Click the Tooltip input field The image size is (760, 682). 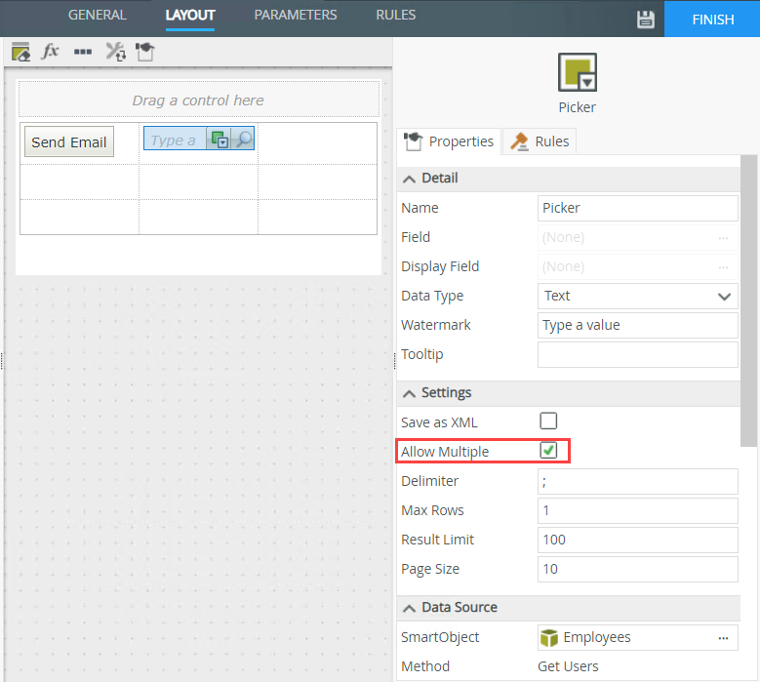(x=637, y=355)
